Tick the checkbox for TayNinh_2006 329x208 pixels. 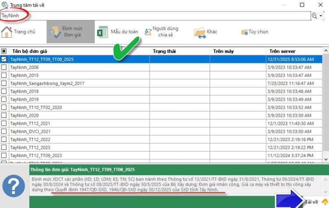click(x=4, y=67)
